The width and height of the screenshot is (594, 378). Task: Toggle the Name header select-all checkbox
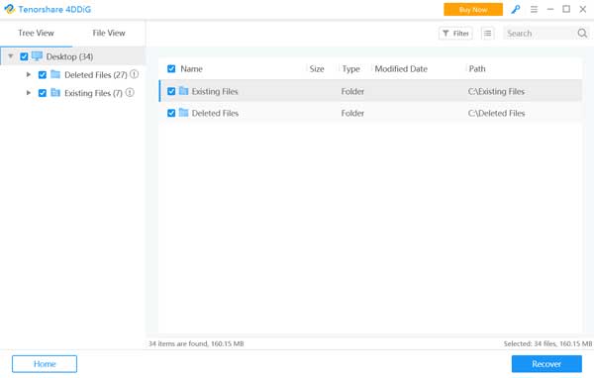[171, 68]
